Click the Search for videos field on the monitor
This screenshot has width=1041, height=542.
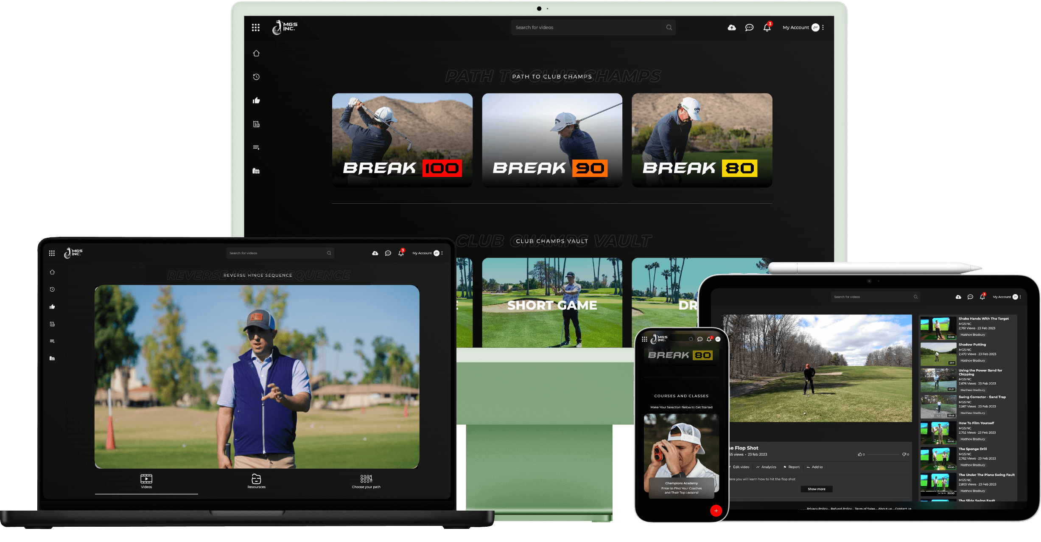point(587,28)
